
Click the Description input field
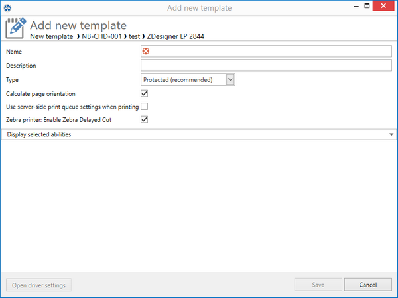tap(266, 65)
